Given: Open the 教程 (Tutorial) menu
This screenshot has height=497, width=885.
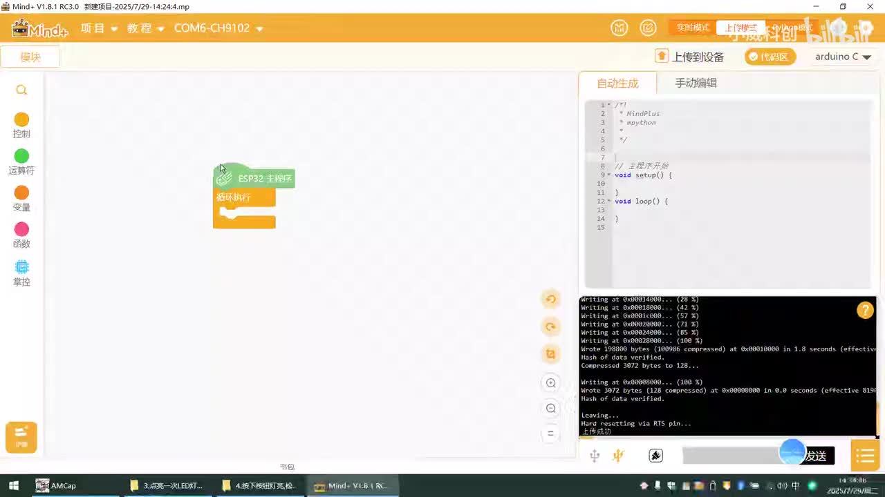Looking at the screenshot, I should coord(145,28).
